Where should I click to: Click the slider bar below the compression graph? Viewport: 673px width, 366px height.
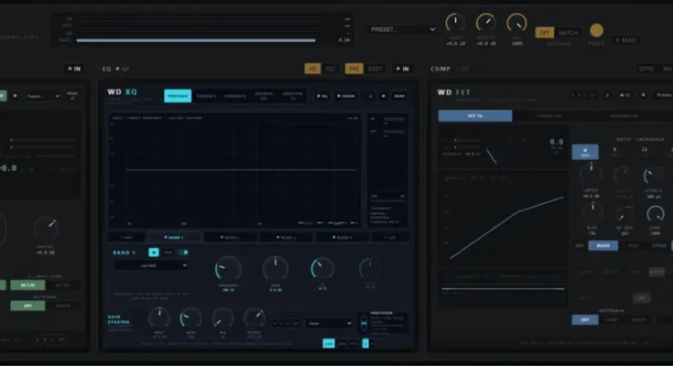[x=503, y=289]
